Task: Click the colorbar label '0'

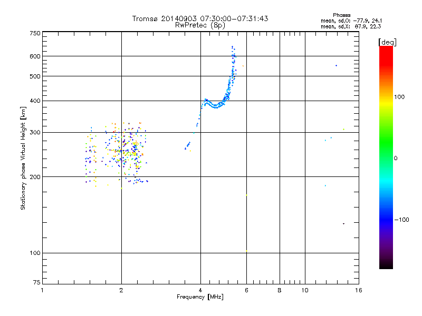Action: click(x=396, y=158)
